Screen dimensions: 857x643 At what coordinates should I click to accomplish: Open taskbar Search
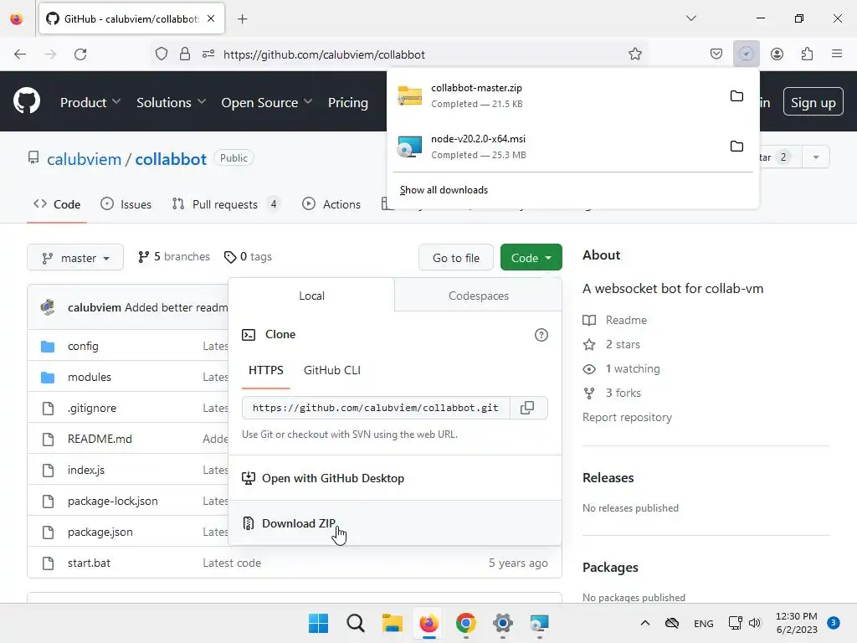(x=355, y=623)
